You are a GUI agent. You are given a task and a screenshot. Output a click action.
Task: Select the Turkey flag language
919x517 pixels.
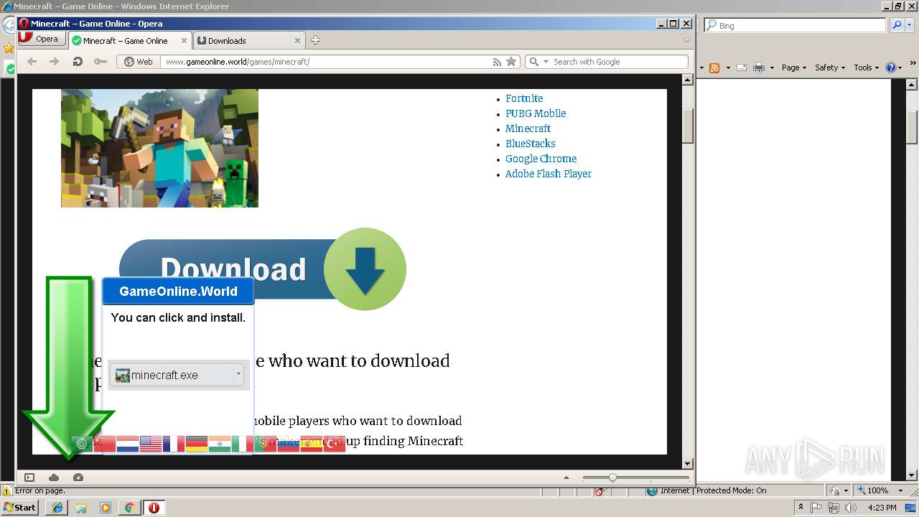(335, 444)
